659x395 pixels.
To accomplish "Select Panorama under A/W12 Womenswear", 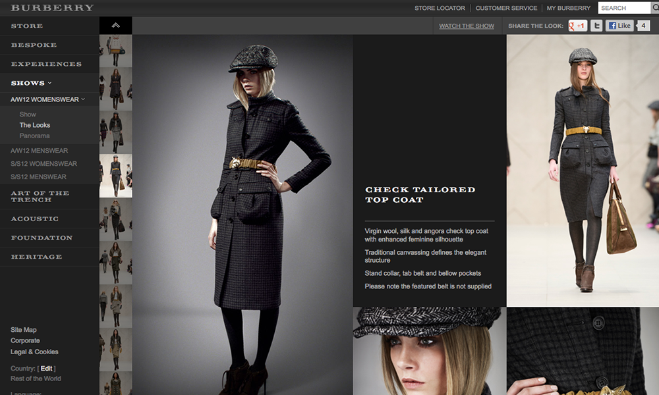I will [x=34, y=136].
